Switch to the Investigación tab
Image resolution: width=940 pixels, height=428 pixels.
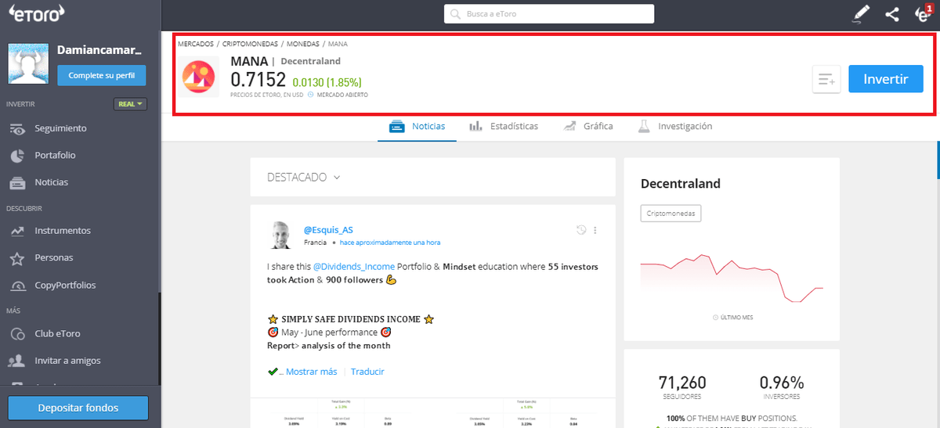675,126
